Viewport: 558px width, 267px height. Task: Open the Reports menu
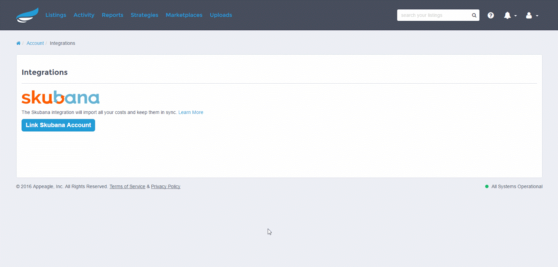coord(112,15)
